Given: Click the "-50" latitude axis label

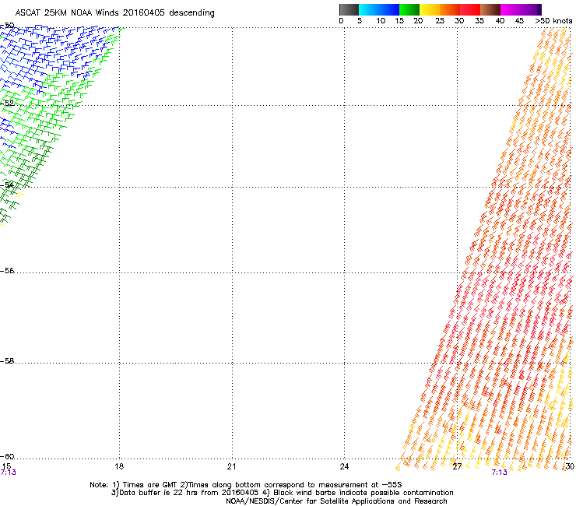Looking at the screenshot, I should point(7,26).
